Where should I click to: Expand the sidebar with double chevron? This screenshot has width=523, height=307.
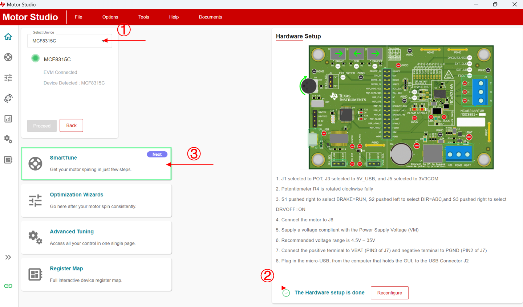pos(8,257)
